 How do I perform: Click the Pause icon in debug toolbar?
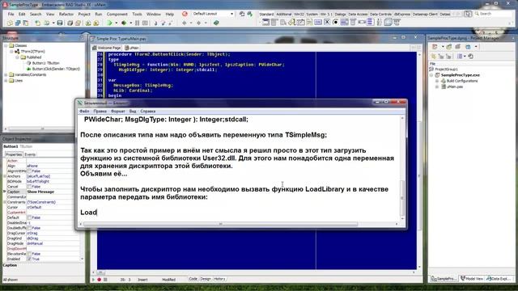[x=137, y=23]
